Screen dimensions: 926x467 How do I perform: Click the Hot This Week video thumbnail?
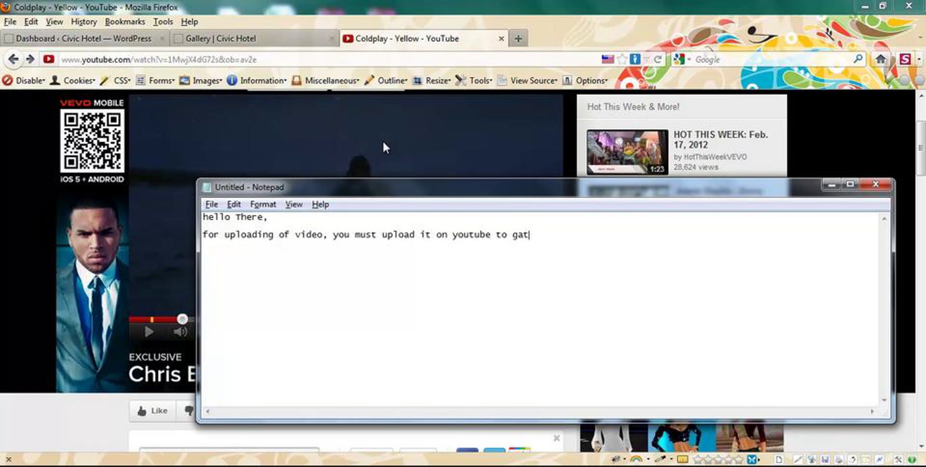point(627,152)
